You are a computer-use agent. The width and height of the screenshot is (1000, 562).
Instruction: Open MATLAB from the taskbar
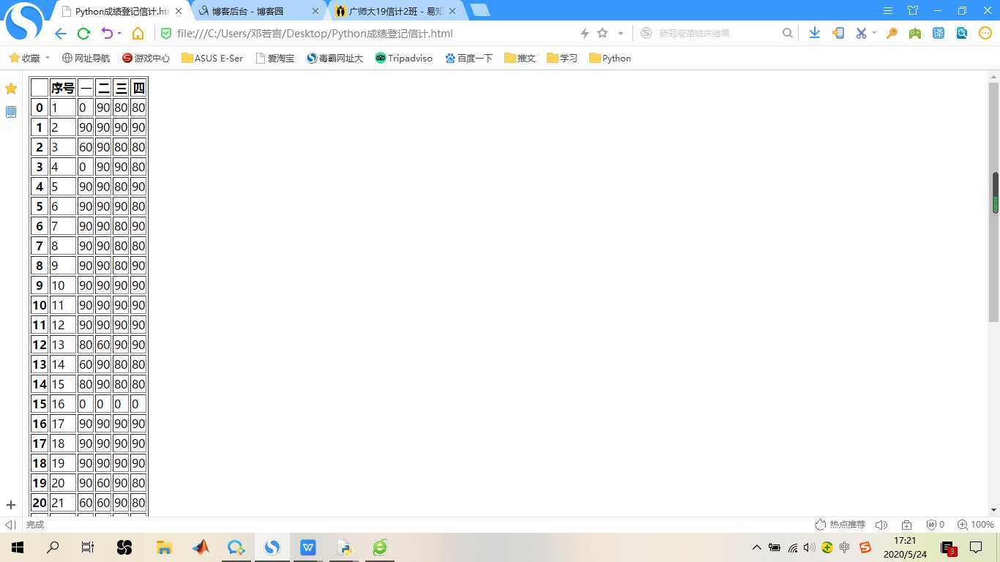tap(200, 547)
